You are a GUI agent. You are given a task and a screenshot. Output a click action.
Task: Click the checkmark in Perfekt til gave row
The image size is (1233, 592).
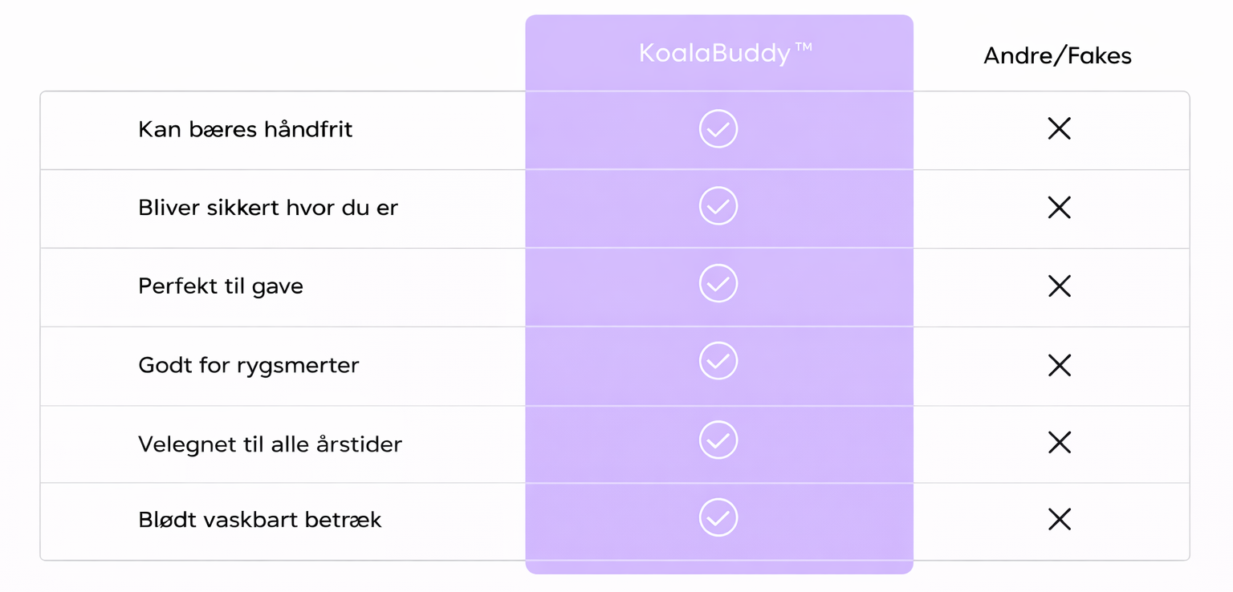[718, 283]
